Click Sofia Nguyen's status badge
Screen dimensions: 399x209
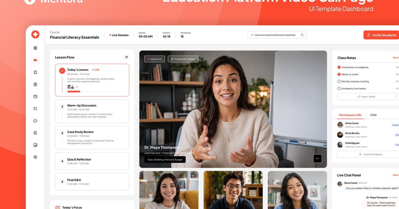click(x=396, y=145)
